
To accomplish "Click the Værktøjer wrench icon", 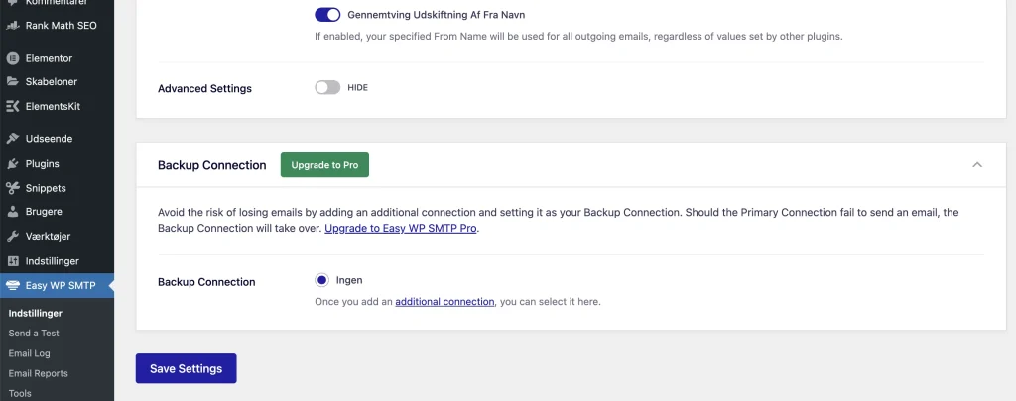I will point(12,236).
